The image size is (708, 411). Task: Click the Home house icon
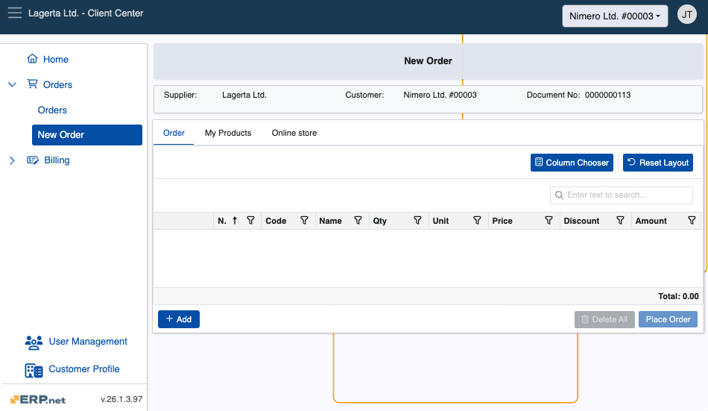[33, 59]
